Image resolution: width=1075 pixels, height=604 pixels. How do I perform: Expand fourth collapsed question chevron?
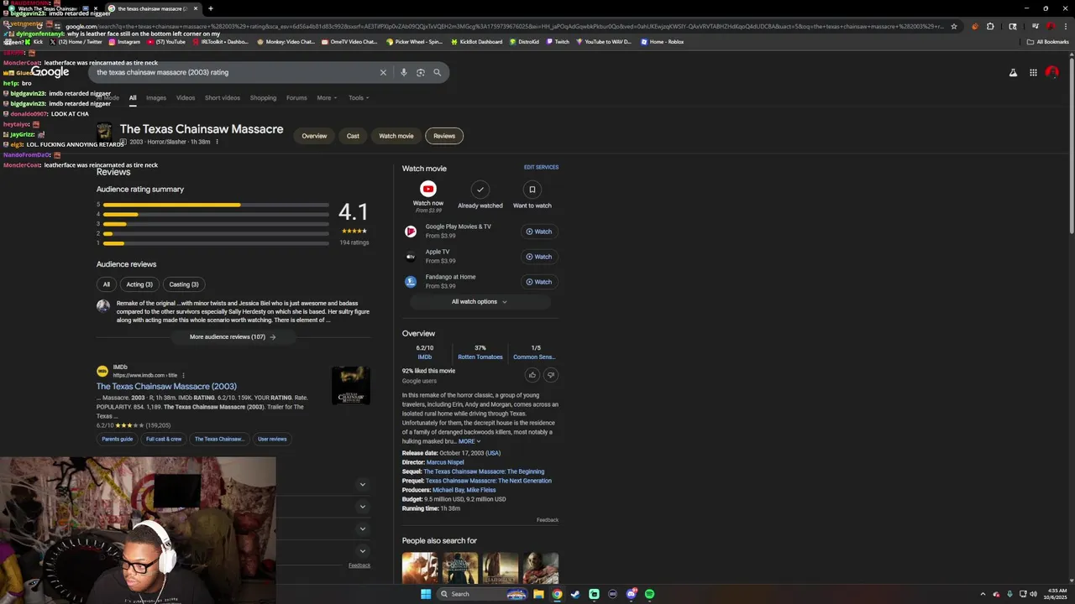pyautogui.click(x=363, y=551)
